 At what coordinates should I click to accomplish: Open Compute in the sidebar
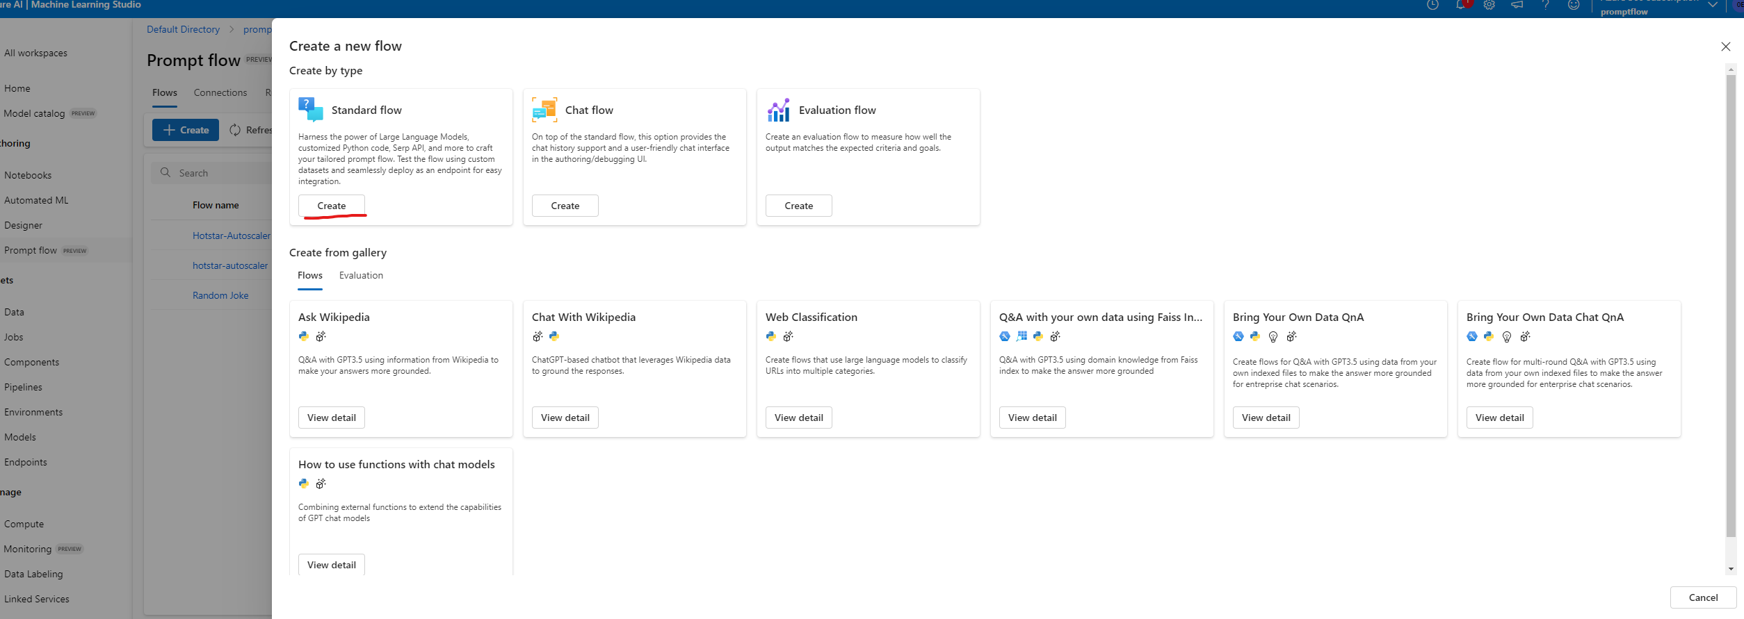click(x=24, y=524)
